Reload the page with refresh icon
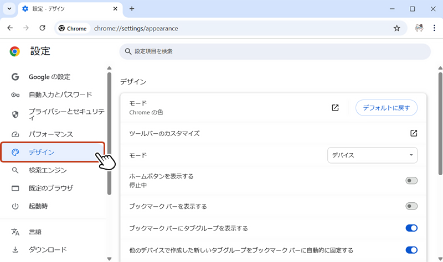 43,28
